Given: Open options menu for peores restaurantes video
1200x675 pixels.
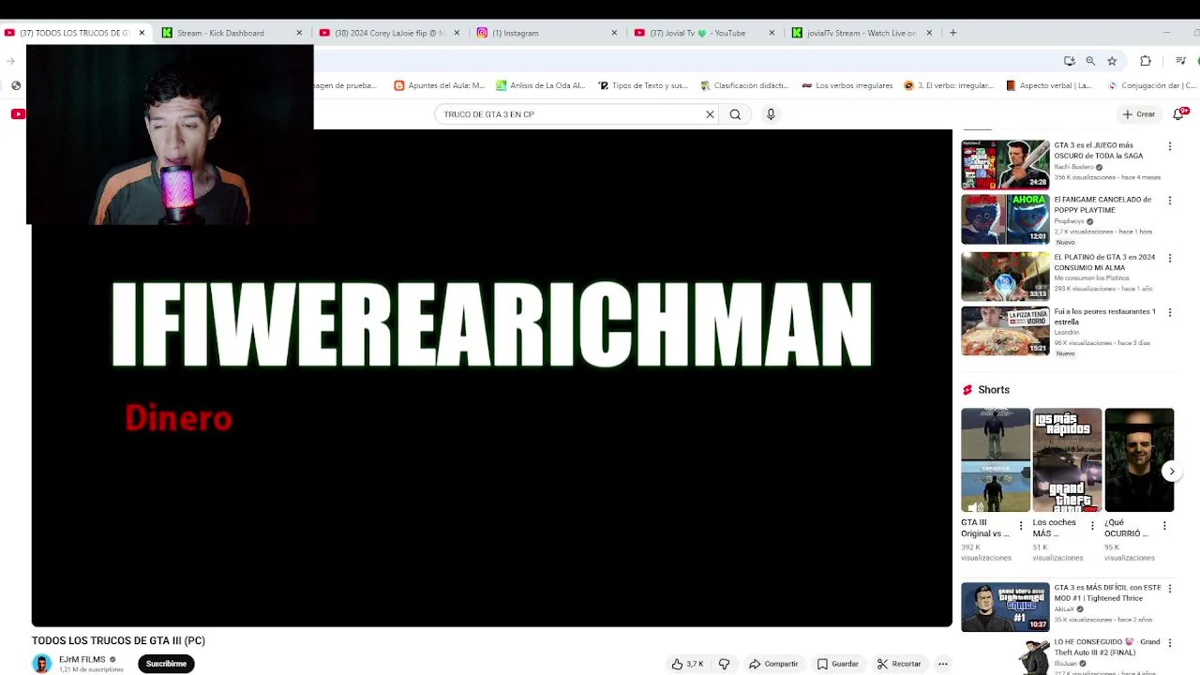Looking at the screenshot, I should [x=1169, y=312].
